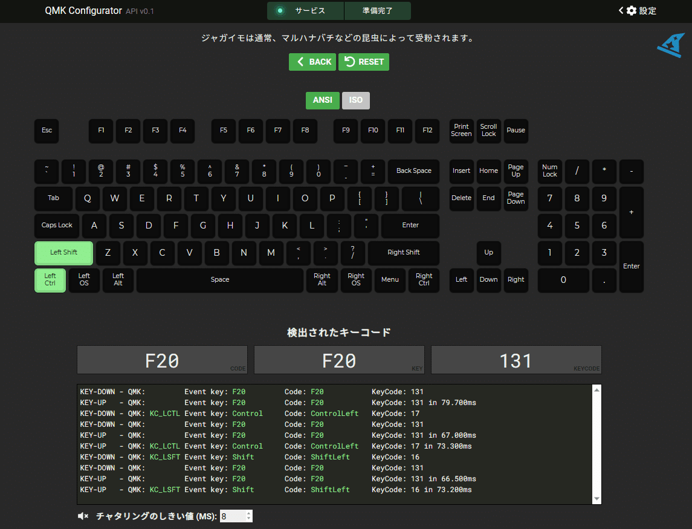Click the Caps Lock key
The height and width of the screenshot is (529, 692).
pos(57,225)
